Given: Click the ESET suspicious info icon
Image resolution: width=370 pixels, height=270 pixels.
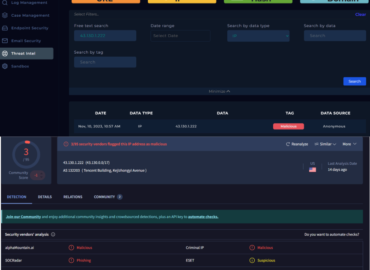Looking at the screenshot, I should 252,260.
